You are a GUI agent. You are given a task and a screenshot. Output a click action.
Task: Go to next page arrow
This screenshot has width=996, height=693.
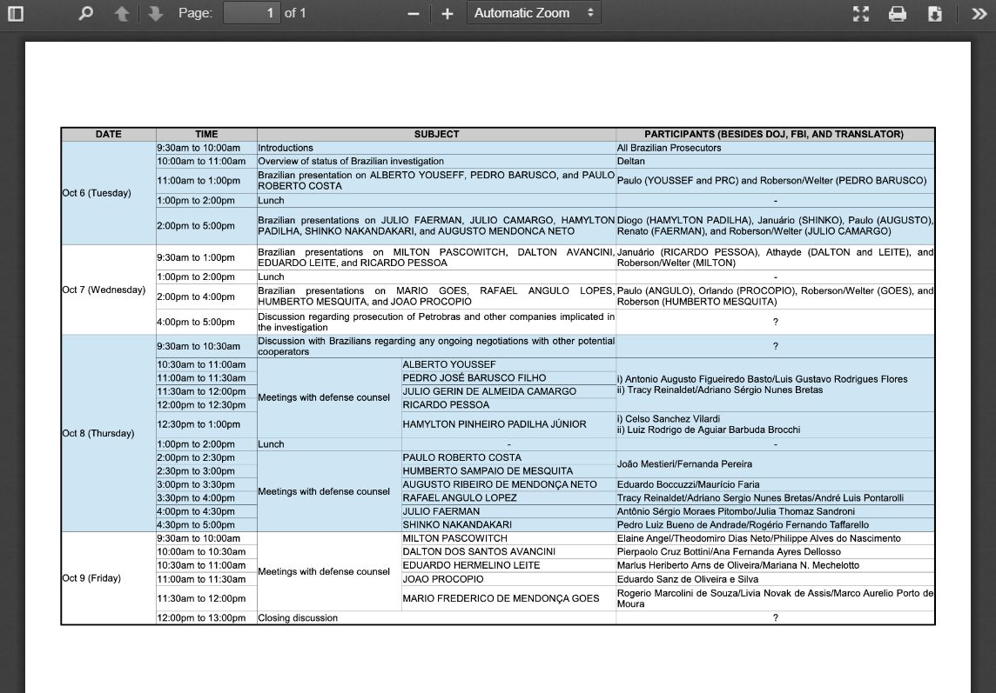pos(155,13)
